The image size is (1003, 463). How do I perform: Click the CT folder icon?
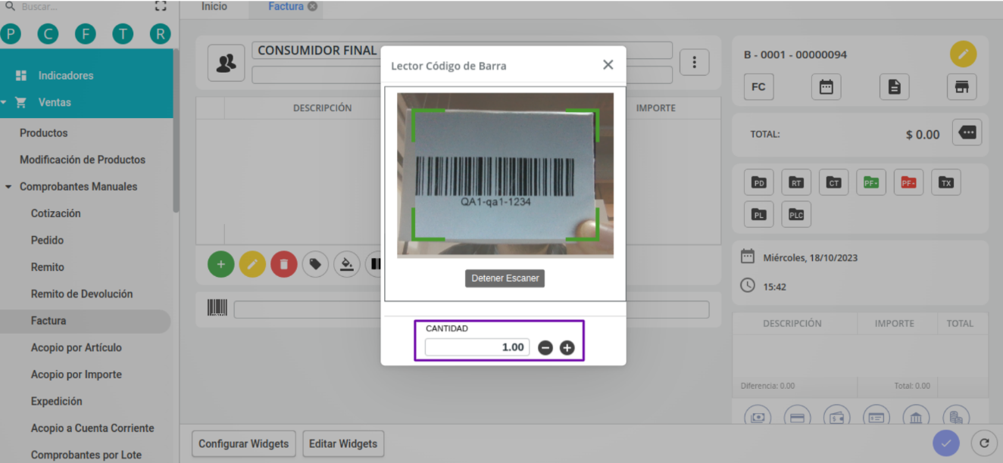(x=833, y=182)
